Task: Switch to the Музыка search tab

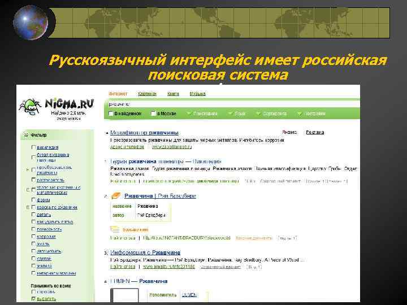Action: [197, 94]
